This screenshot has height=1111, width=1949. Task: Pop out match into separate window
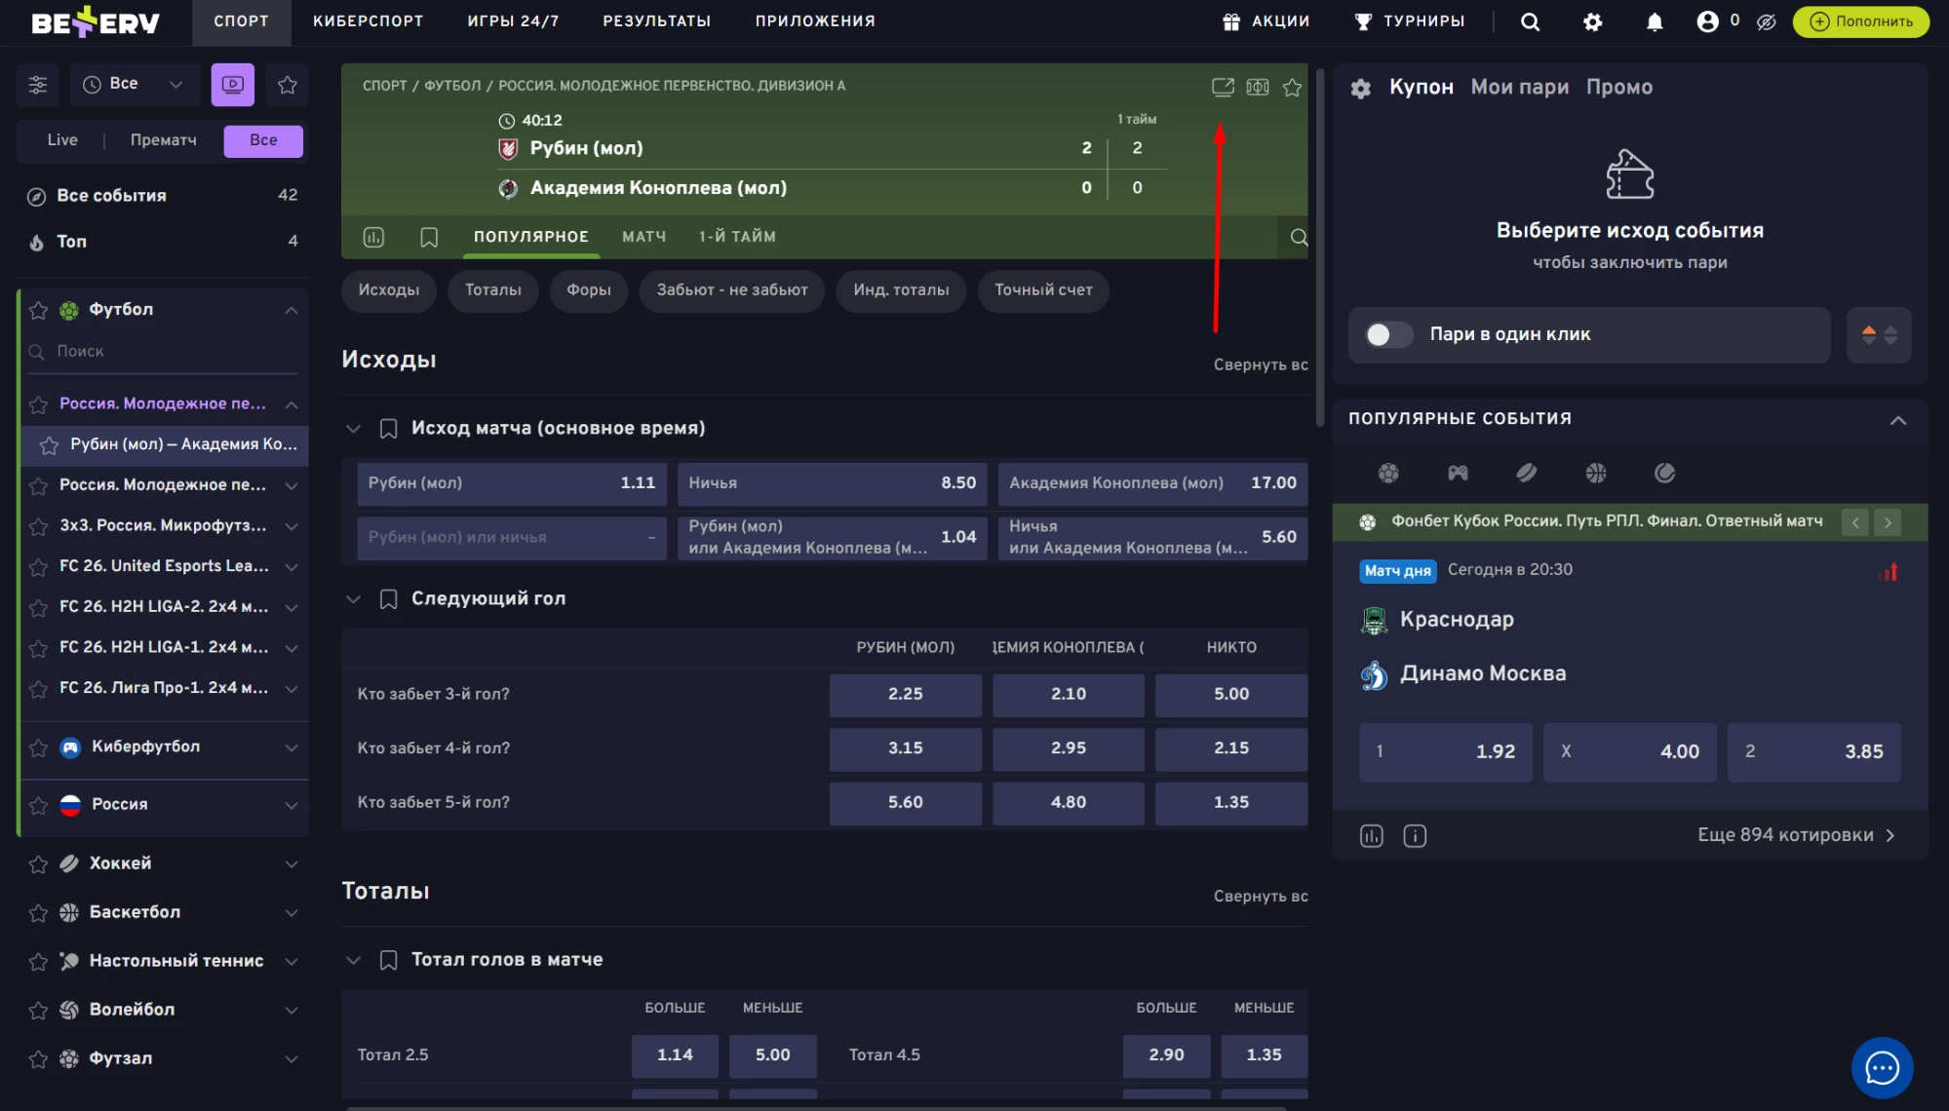(x=1223, y=87)
